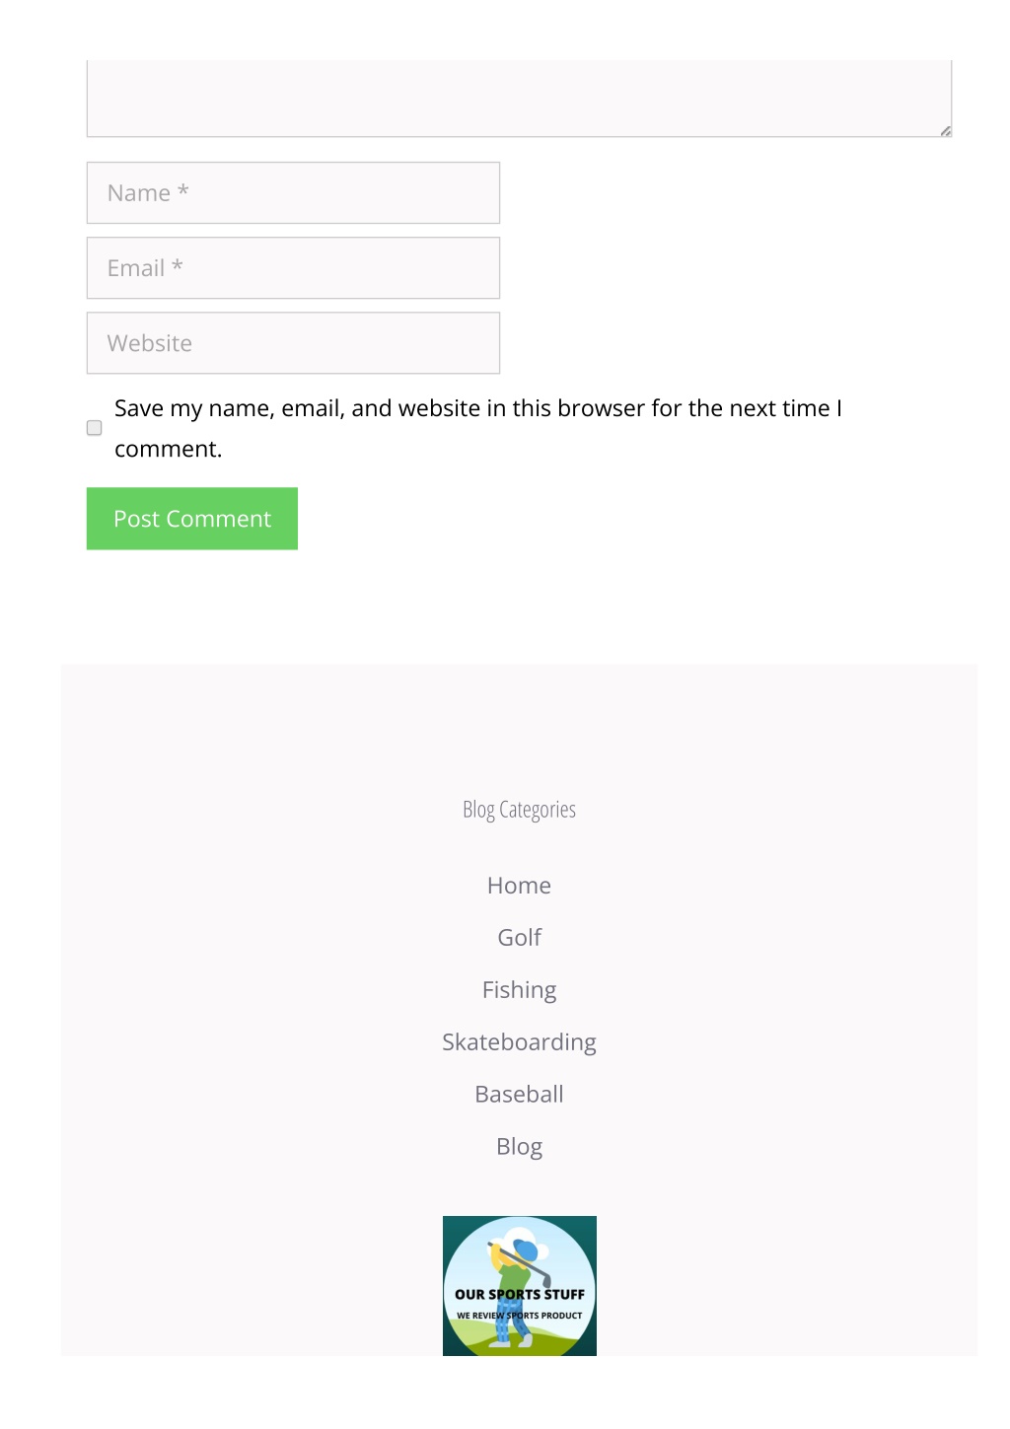This screenshot has width=1010, height=1429.
Task: Visit the Baseball category
Action: click(x=519, y=1095)
